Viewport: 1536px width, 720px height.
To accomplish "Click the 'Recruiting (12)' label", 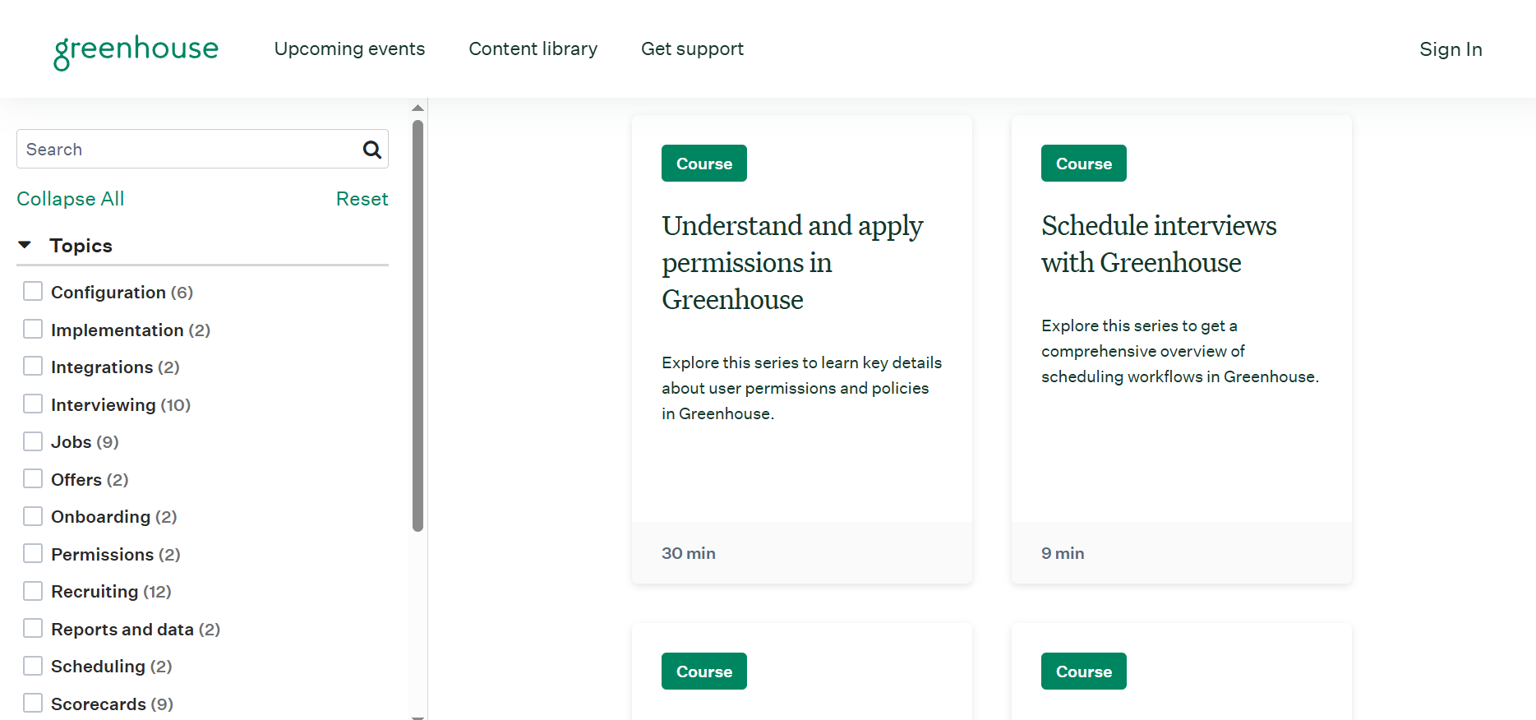I will [111, 592].
